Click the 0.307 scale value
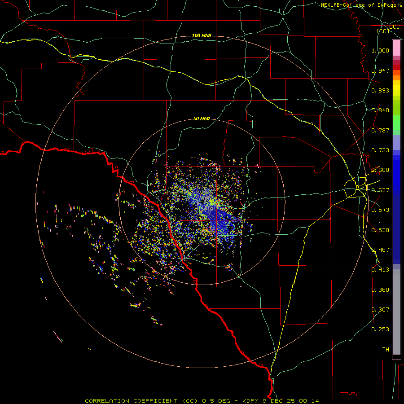Image resolution: width=404 pixels, height=404 pixels. tap(380, 310)
